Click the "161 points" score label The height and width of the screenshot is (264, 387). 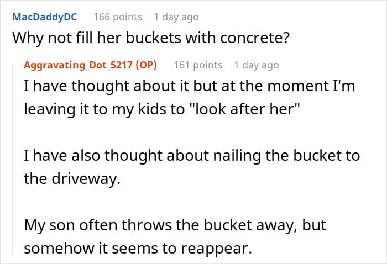[x=198, y=65]
